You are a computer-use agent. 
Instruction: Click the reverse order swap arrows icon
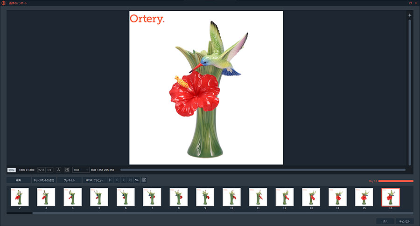click(137, 180)
